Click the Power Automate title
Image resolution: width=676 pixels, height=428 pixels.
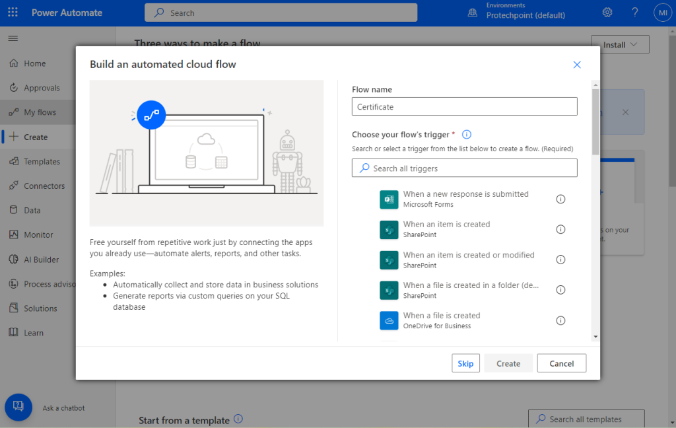pyautogui.click(x=67, y=13)
